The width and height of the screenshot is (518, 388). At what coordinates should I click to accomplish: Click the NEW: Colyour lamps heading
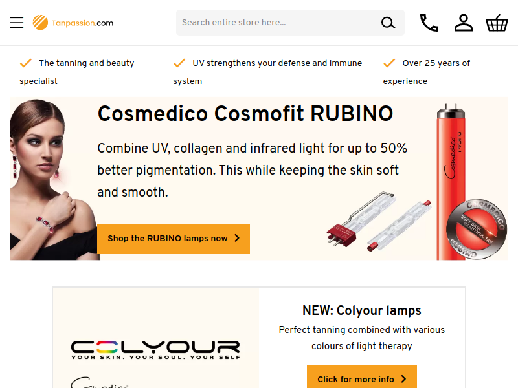click(x=362, y=310)
